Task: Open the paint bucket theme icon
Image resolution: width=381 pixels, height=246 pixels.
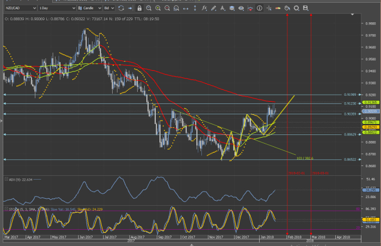Action: coord(287,8)
